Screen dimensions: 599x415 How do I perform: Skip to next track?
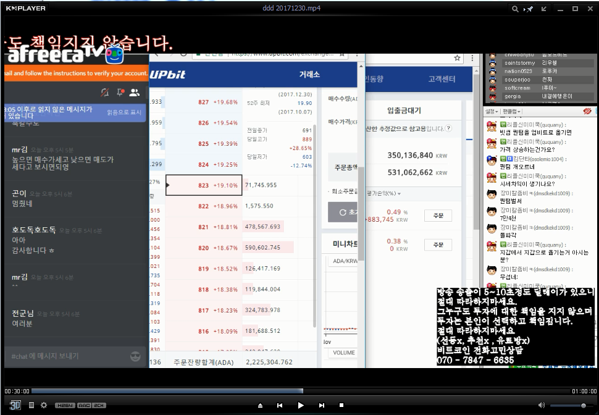coord(322,405)
